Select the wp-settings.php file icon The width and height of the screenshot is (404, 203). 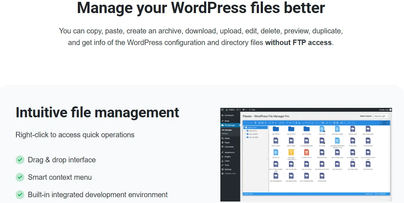click(x=276, y=176)
